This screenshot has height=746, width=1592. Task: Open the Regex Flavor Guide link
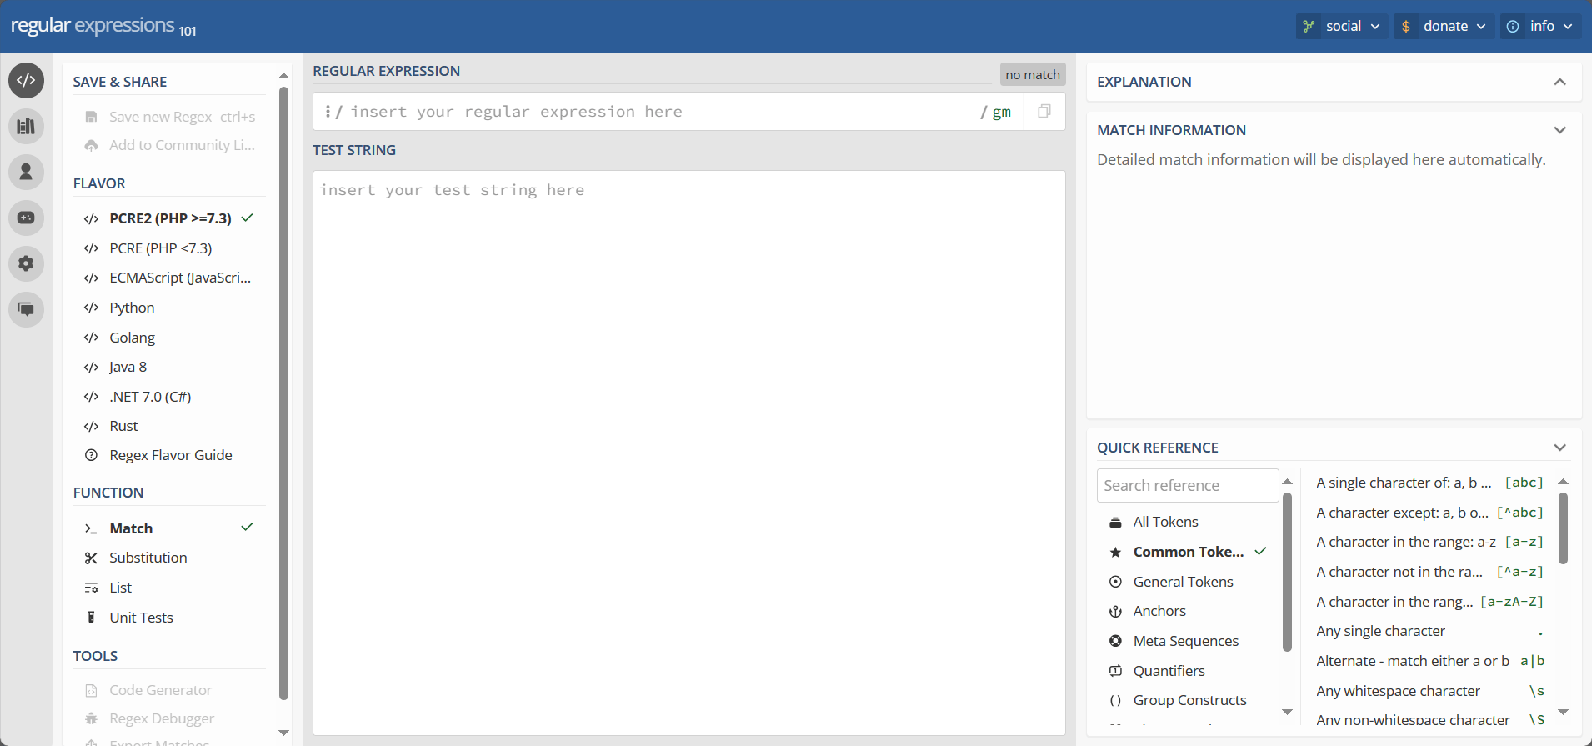pyautogui.click(x=170, y=455)
